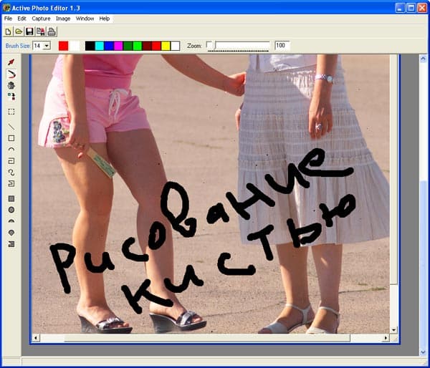Viewport: 430px width, 368px height.
Task: Select the filled polygon shape tool
Action: coord(11,233)
